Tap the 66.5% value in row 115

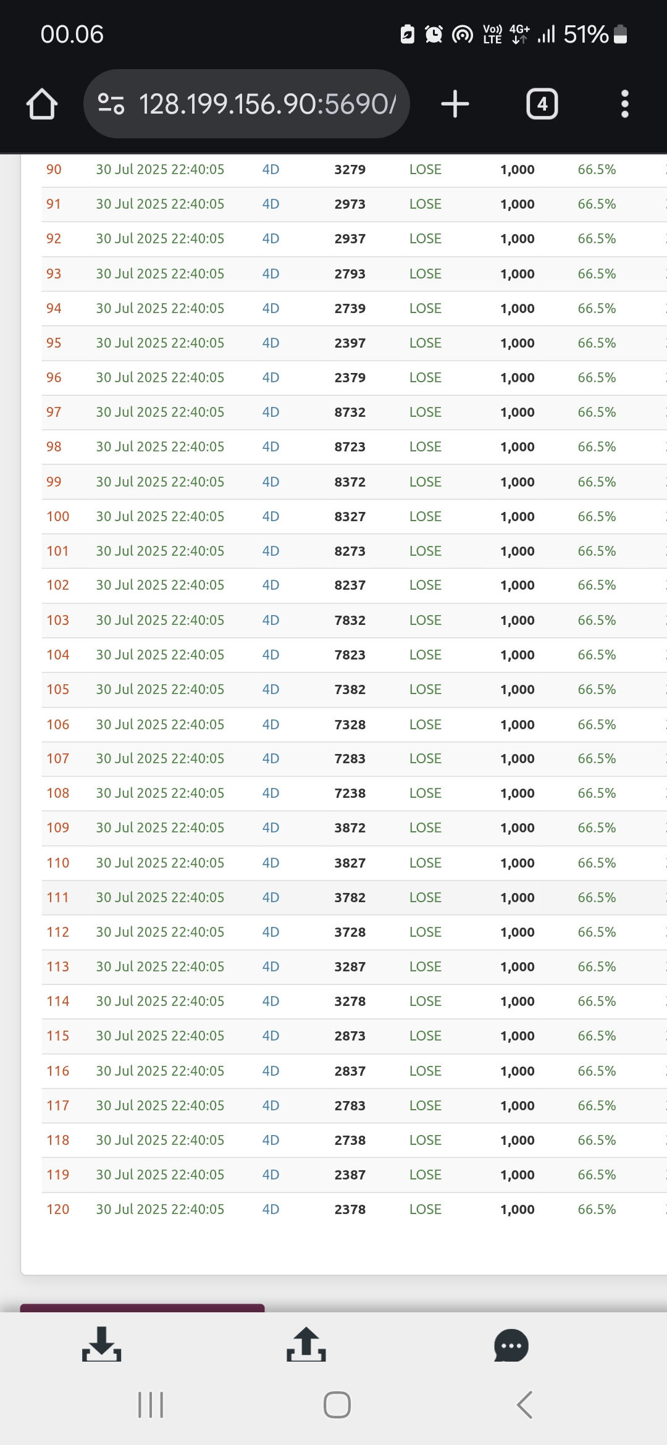597,1036
